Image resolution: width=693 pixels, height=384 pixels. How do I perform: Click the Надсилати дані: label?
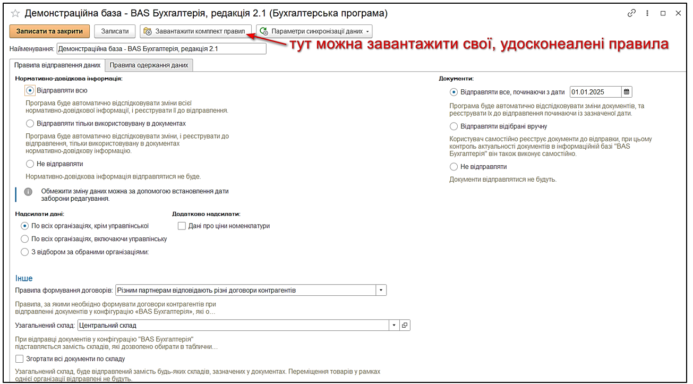(x=40, y=214)
